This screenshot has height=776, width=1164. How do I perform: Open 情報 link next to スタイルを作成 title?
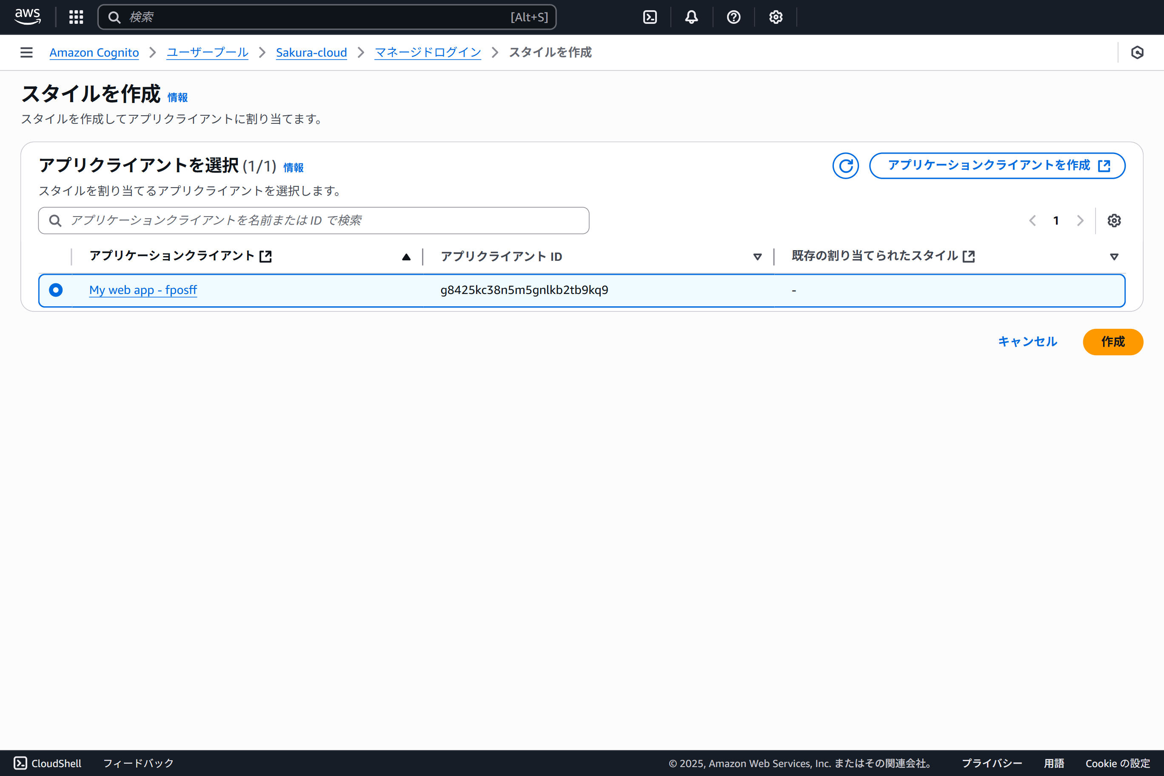(x=178, y=97)
